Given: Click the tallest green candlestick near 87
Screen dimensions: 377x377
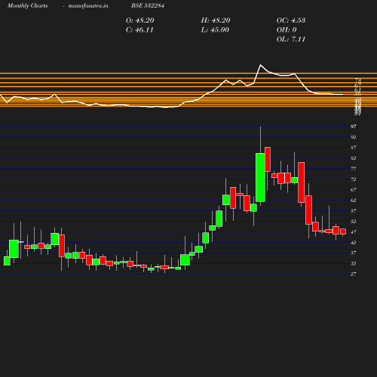Looking at the screenshot, I should coord(260,177).
